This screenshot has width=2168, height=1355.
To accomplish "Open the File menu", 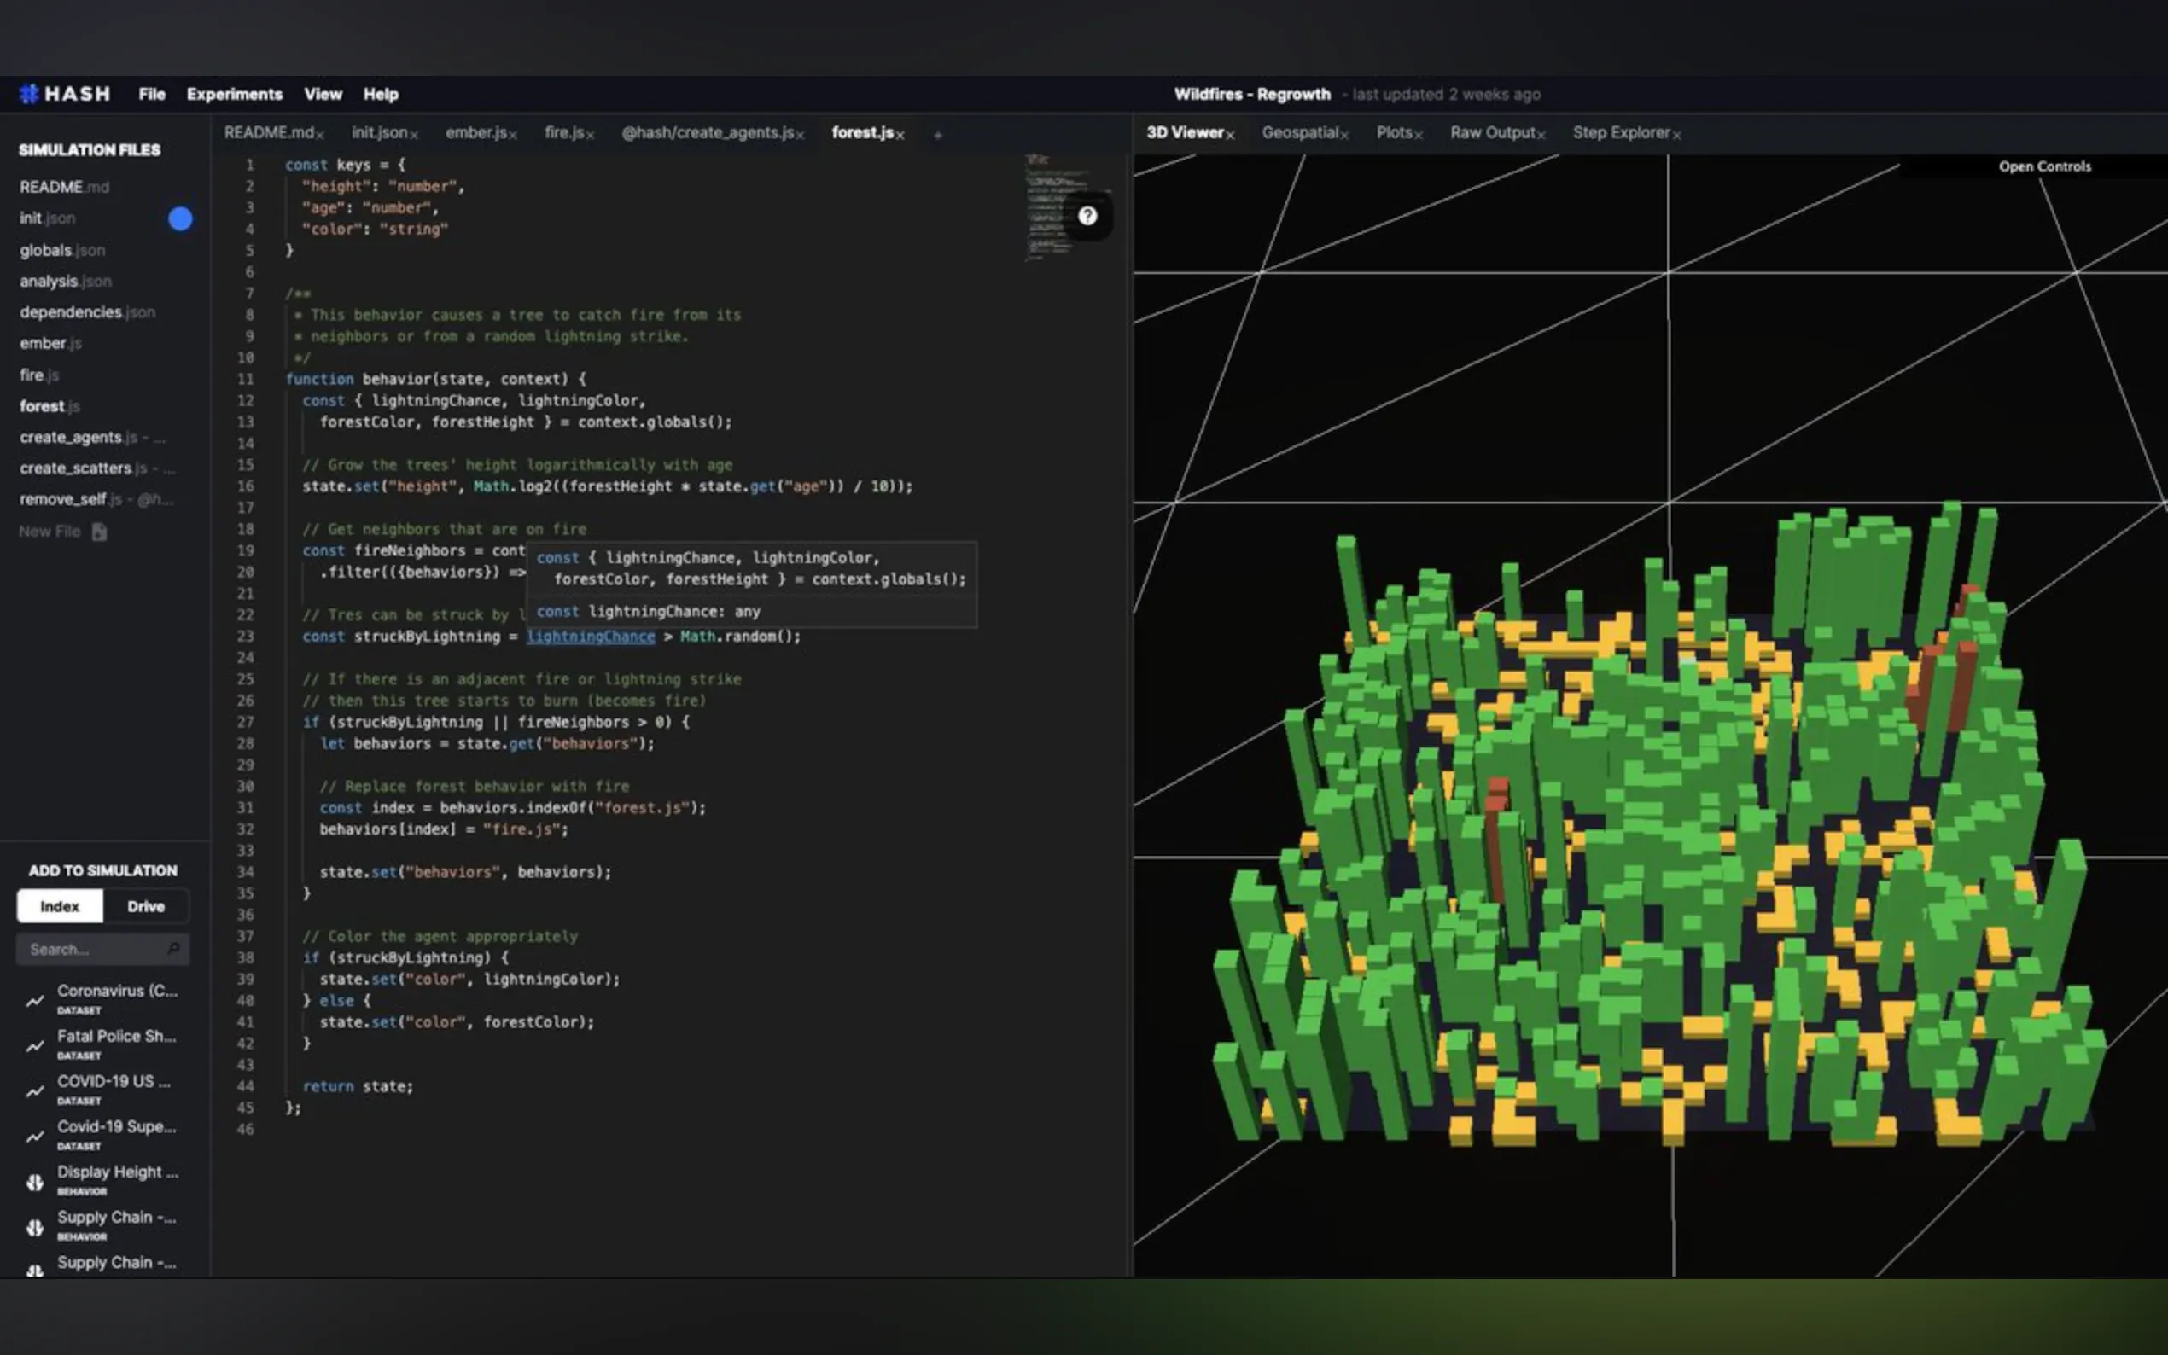I will coord(151,94).
